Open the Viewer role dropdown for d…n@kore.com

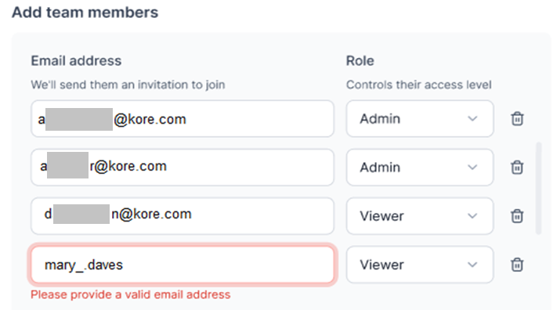420,215
